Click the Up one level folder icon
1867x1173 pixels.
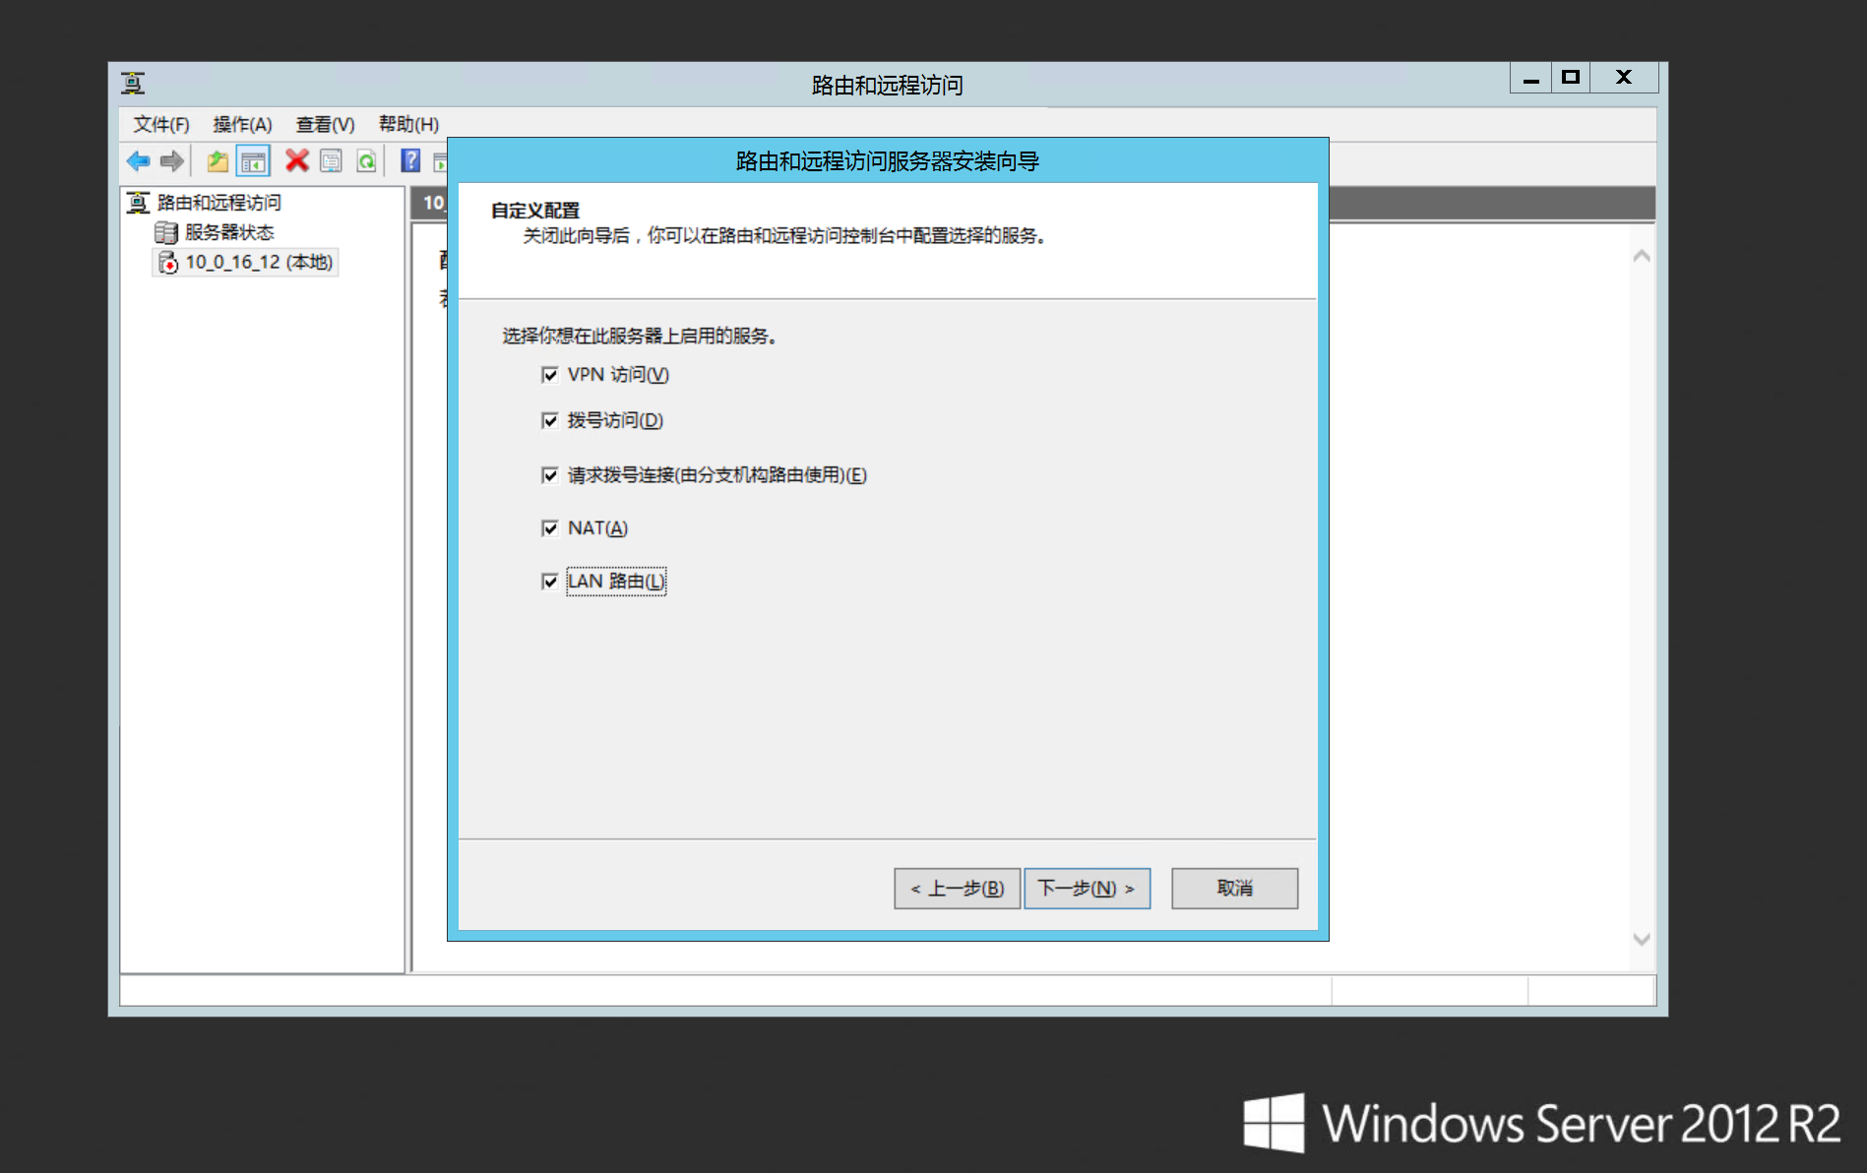coord(218,161)
